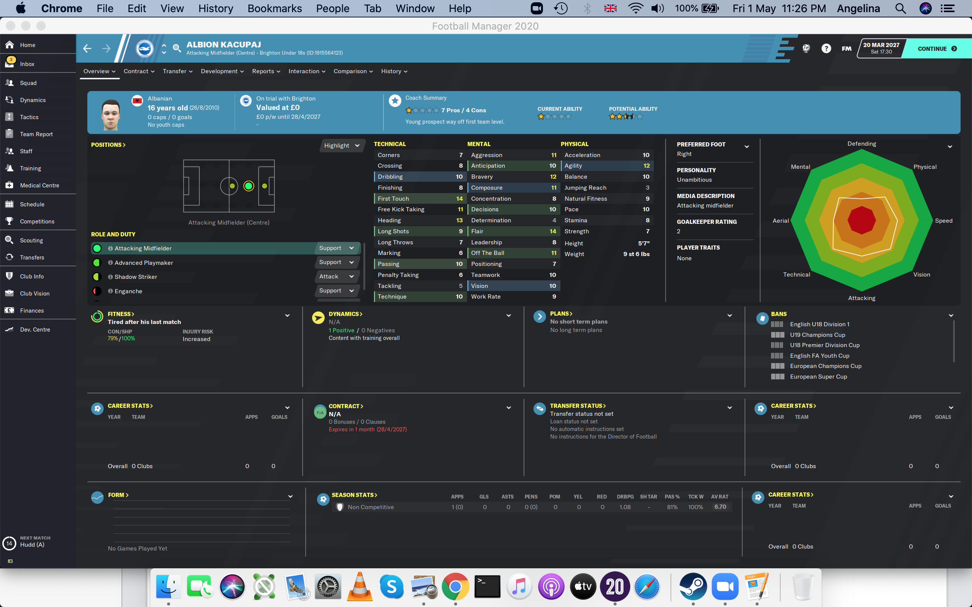Open the help question-mark icon
972x607 pixels.
pos(826,49)
